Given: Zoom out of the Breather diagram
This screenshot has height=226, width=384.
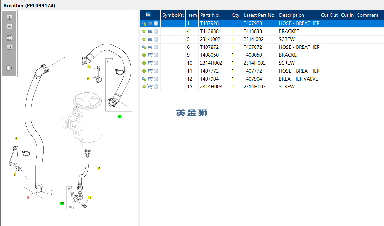Looking at the screenshot, I should (9, 26).
